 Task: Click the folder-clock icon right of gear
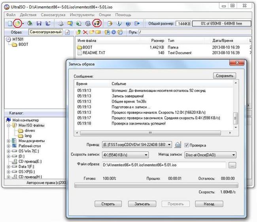tap(120, 32)
